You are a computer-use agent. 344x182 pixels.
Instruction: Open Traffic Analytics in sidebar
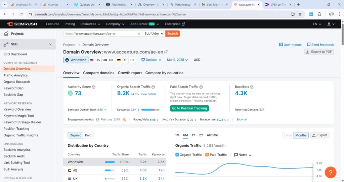tap(15, 75)
